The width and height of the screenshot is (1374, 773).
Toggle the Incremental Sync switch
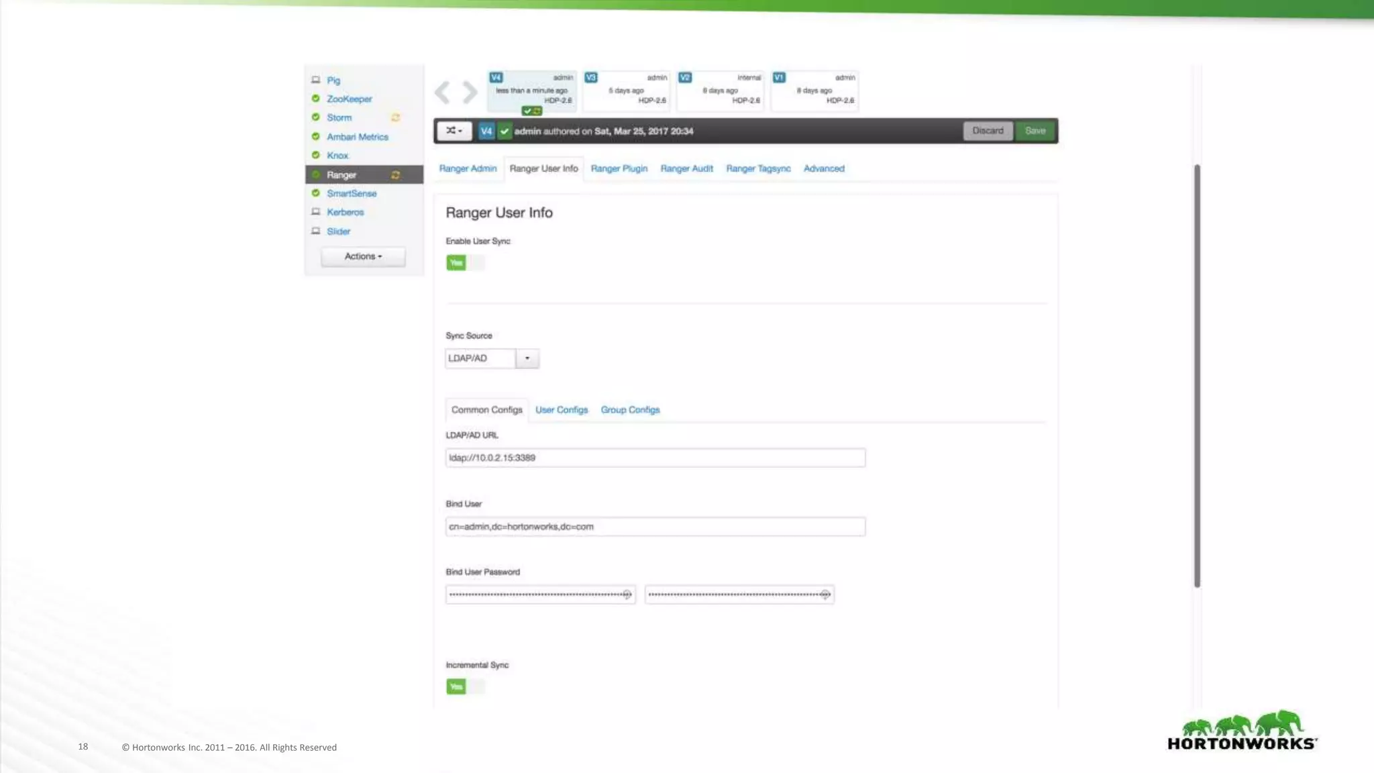point(465,686)
